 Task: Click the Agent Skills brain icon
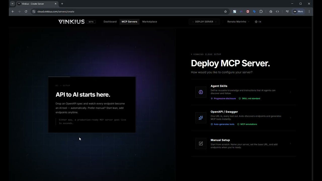tap(201, 92)
